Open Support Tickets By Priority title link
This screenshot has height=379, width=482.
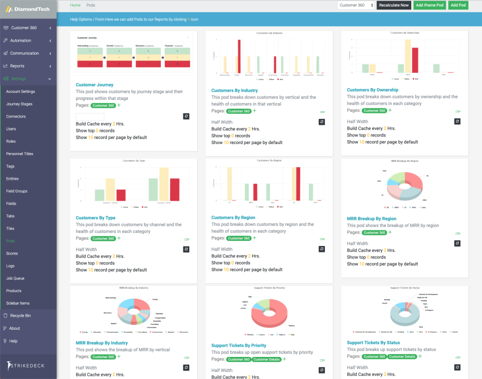pos(239,345)
